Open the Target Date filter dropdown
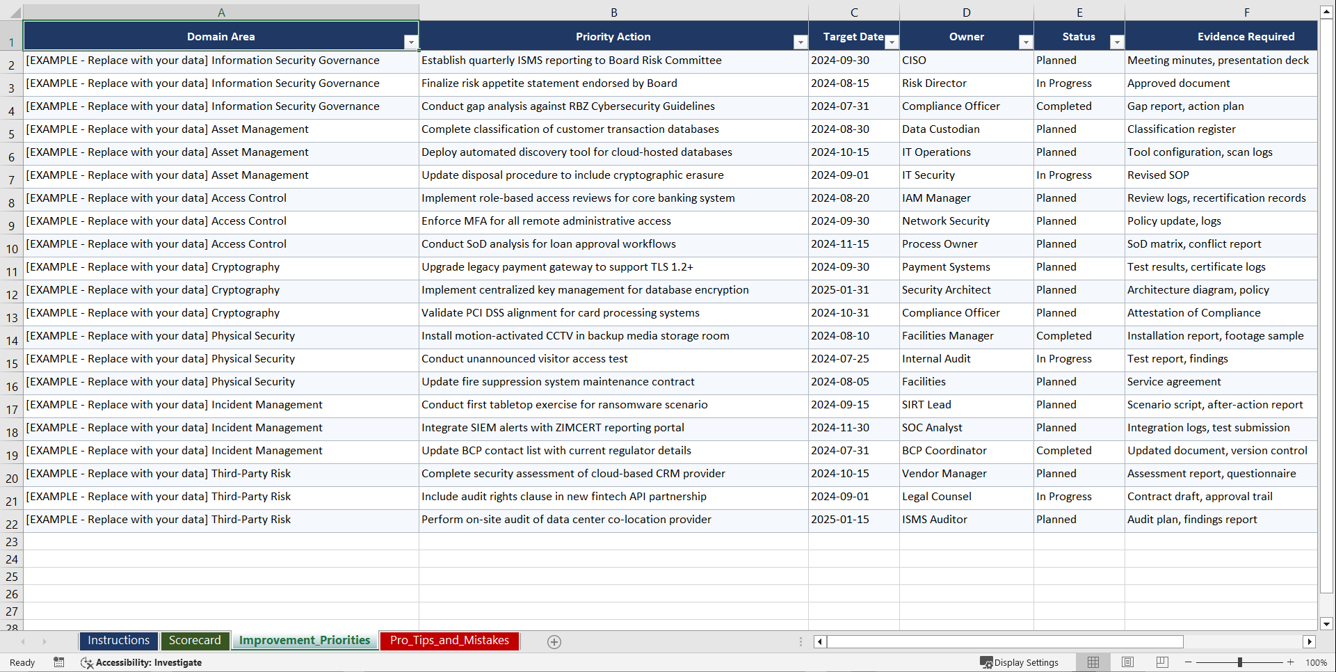The width and height of the screenshot is (1336, 672). point(892,42)
